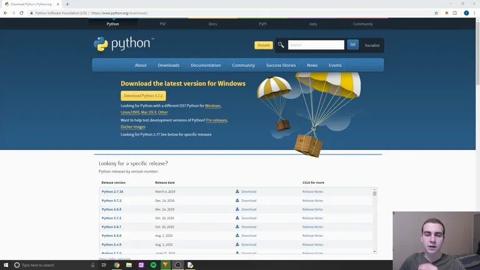Click the download icon for Python 3.7.1
The height and width of the screenshot is (270, 480).
(237, 218)
